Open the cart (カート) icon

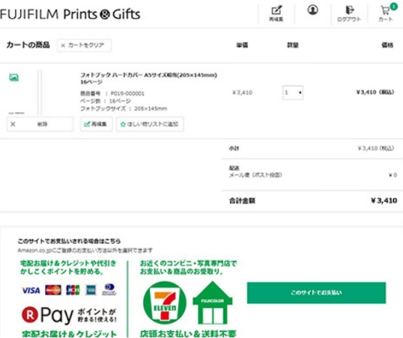[387, 13]
